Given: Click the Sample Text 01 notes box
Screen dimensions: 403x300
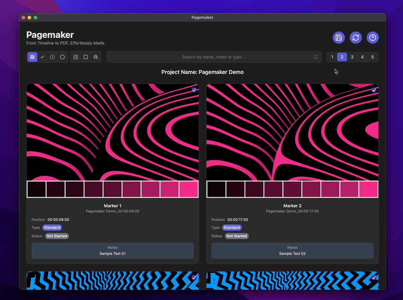Looking at the screenshot, I should [x=113, y=250].
